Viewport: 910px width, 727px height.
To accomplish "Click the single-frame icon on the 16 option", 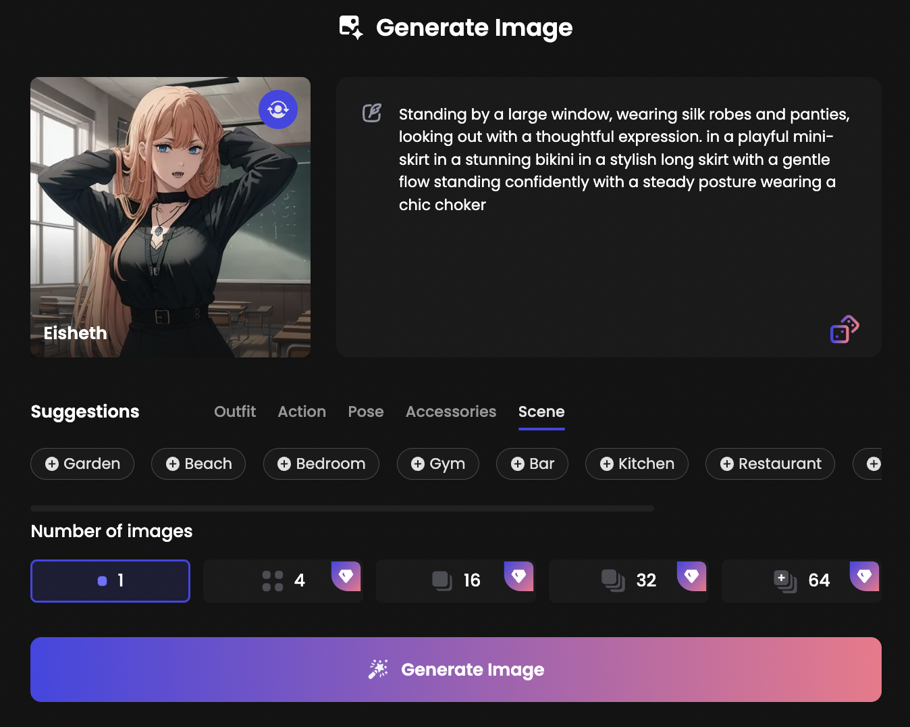I will tap(441, 580).
